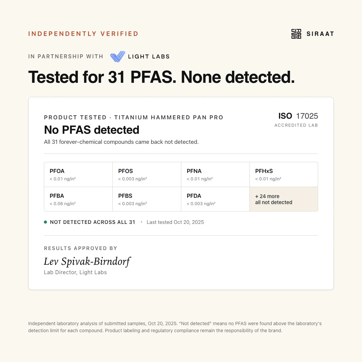The image size is (362, 362).
Task: Click the Light Labs checkmark logo
Action: (x=118, y=57)
